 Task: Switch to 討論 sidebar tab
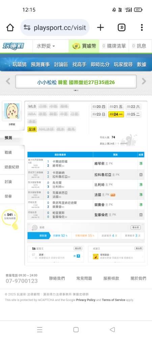click(12, 182)
